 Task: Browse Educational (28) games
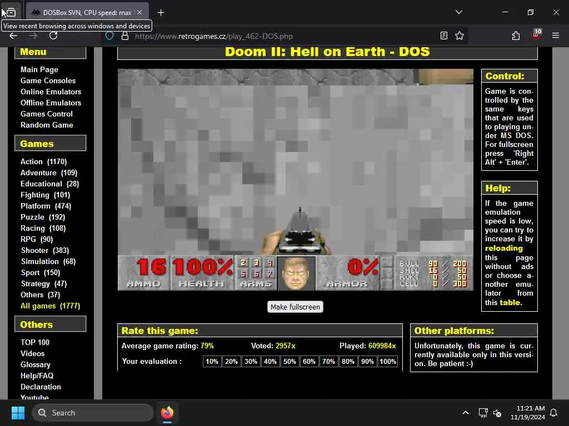click(49, 184)
